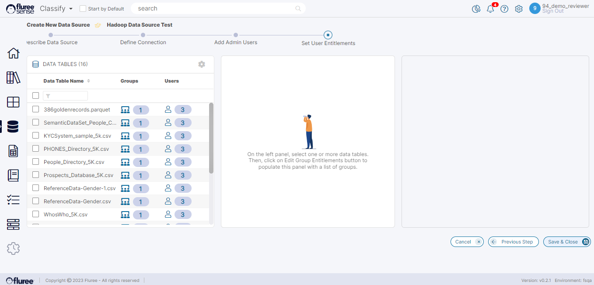The width and height of the screenshot is (594, 285).
Task: Open the header settings gear menu
Action: 519,9
